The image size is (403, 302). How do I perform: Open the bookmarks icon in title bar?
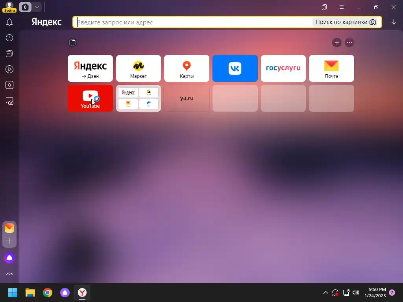point(324,7)
